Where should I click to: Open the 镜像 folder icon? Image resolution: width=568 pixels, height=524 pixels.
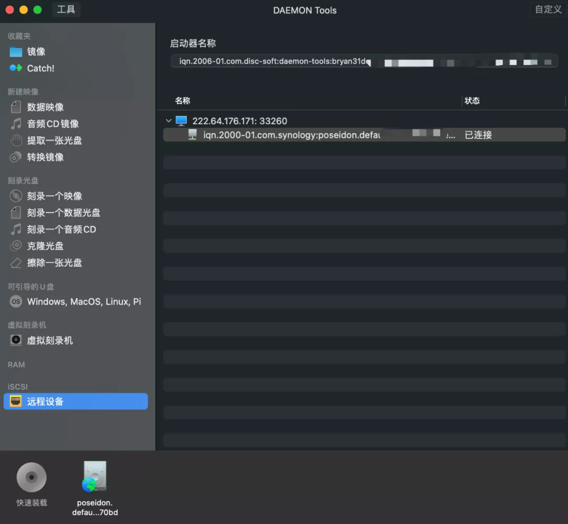coord(16,52)
